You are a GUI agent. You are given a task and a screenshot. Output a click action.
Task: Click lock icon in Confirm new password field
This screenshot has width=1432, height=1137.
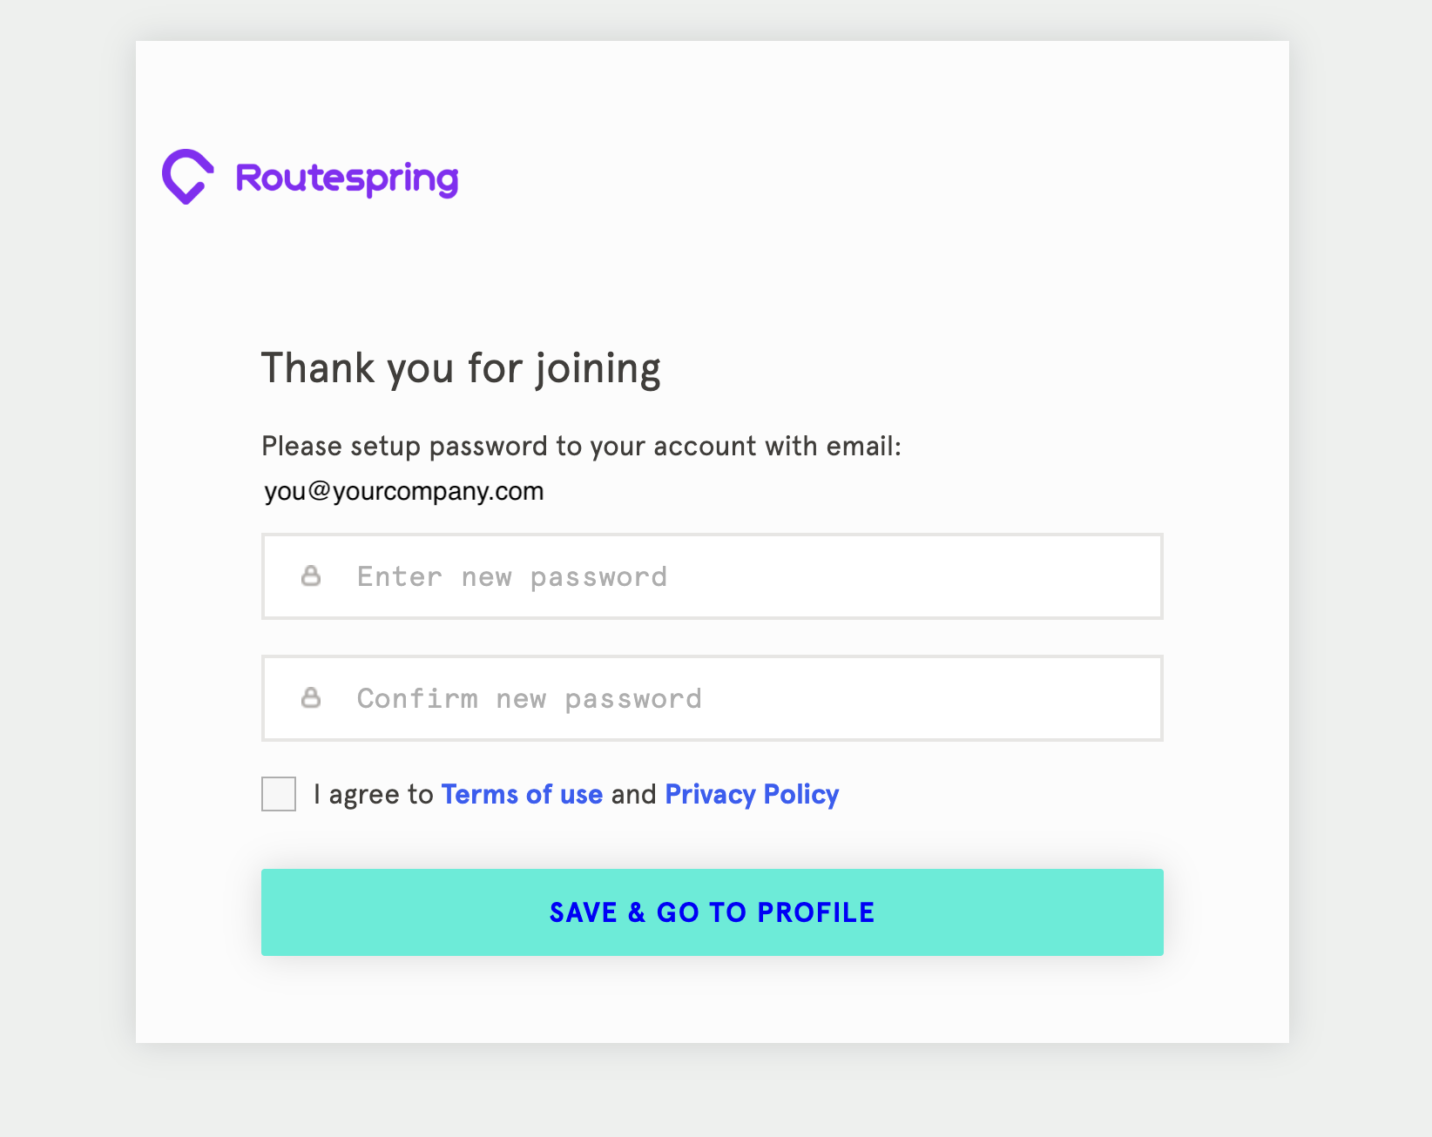click(x=311, y=698)
